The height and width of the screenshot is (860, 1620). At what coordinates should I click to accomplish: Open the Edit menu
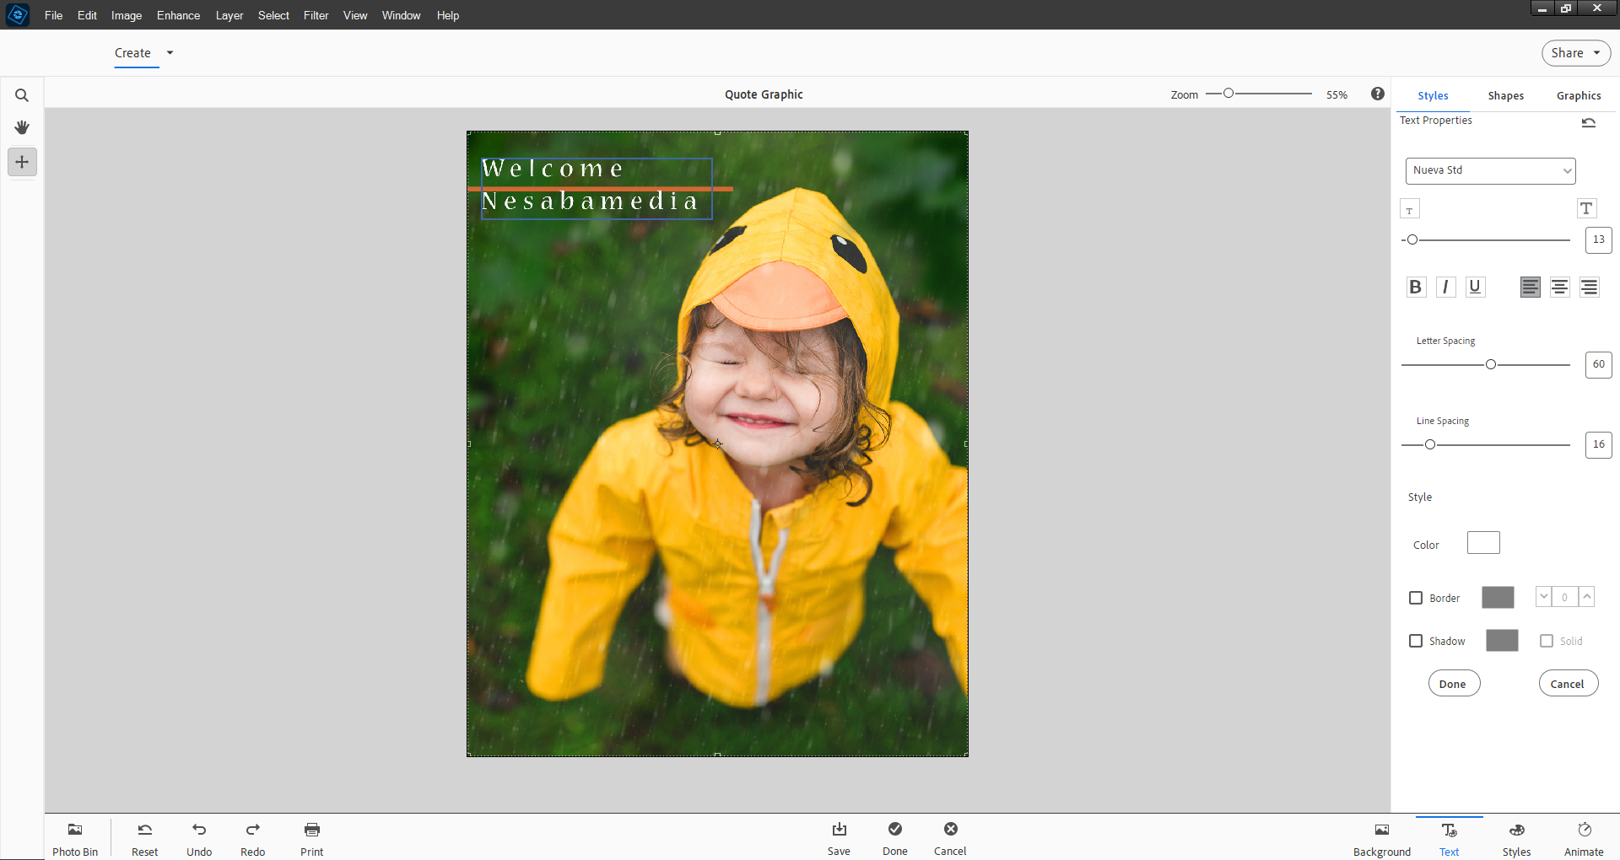87,15
